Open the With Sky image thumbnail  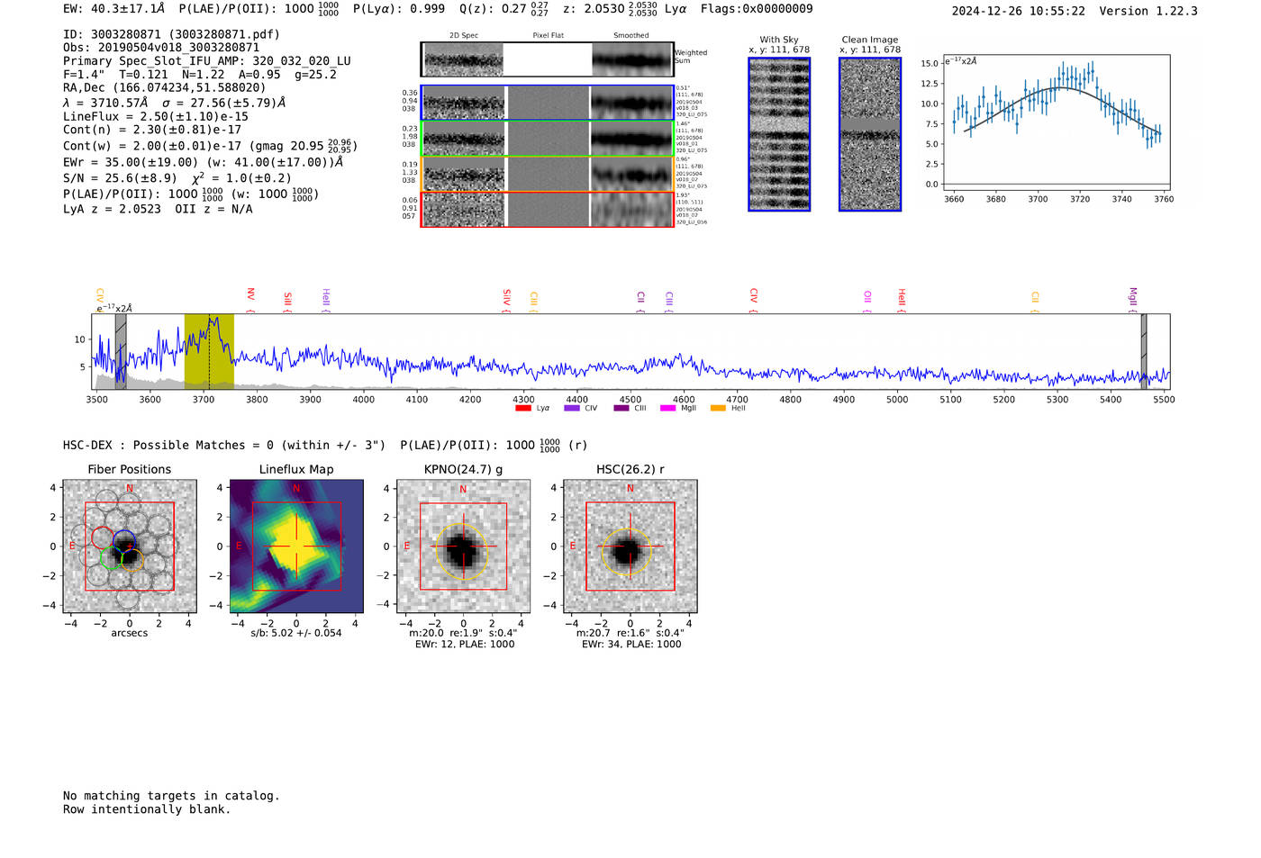point(779,135)
